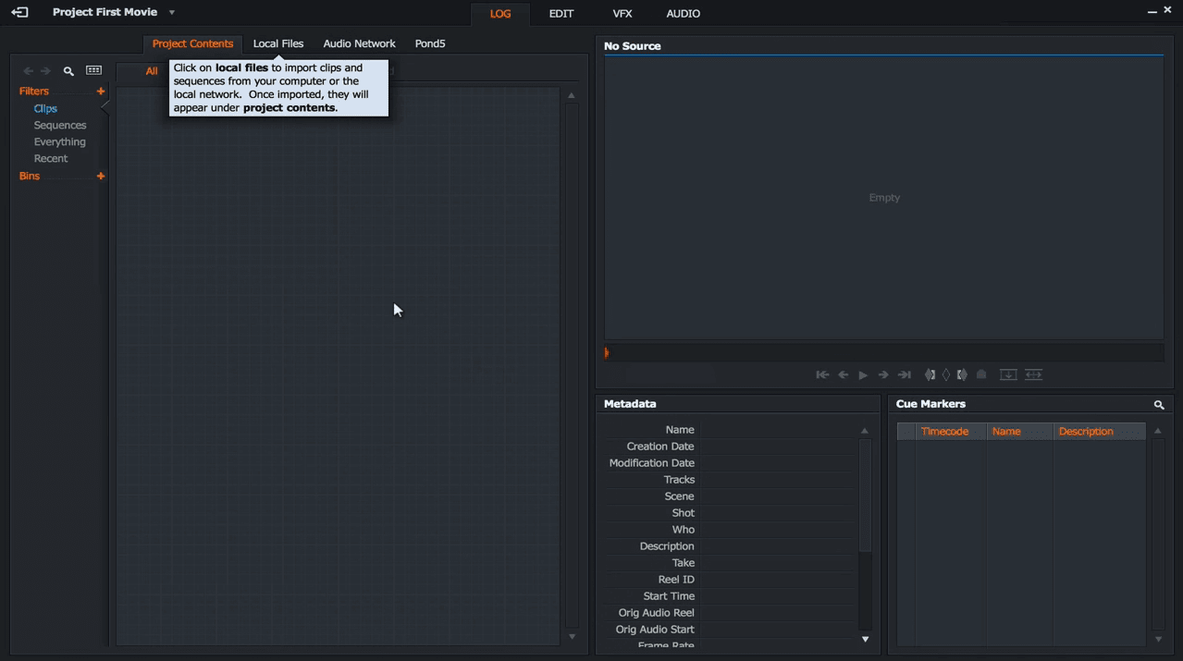Click the insert into sequence icon

pos(1008,375)
